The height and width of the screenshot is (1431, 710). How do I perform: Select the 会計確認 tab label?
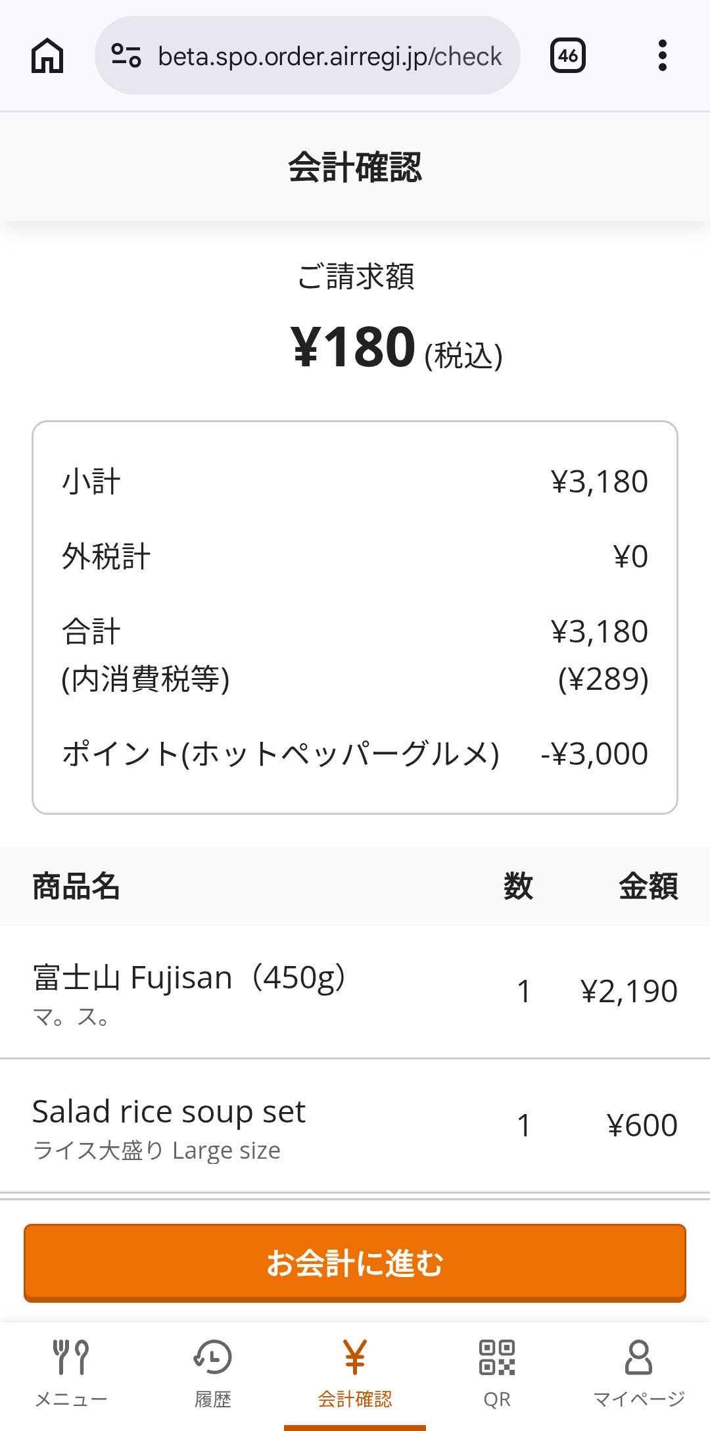pos(355,1399)
